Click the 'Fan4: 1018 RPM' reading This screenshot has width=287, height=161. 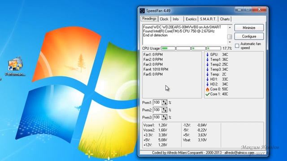point(156,69)
